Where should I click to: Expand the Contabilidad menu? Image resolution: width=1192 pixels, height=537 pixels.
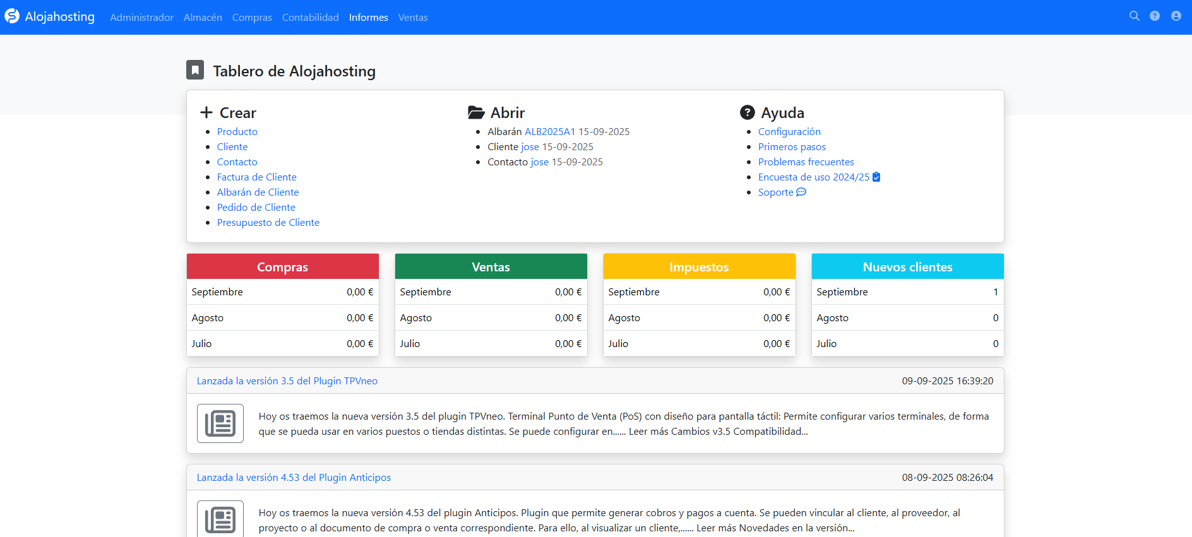coord(310,18)
